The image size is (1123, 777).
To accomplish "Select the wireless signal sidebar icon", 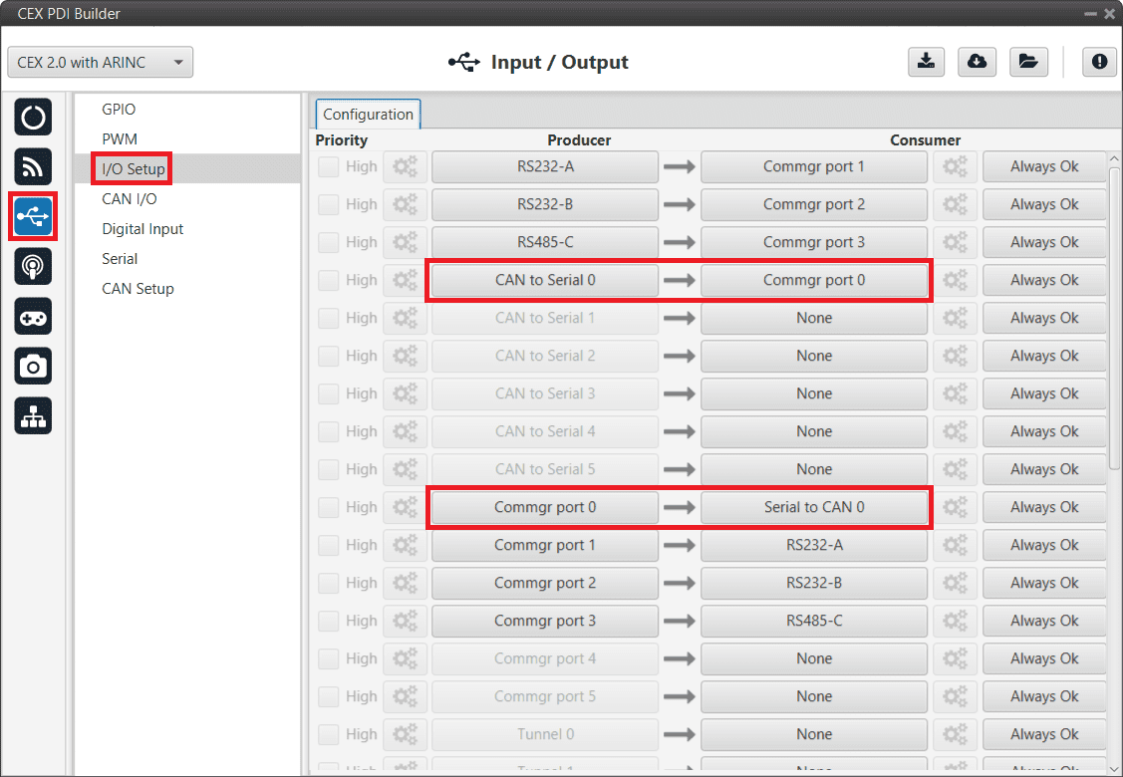I will (33, 166).
